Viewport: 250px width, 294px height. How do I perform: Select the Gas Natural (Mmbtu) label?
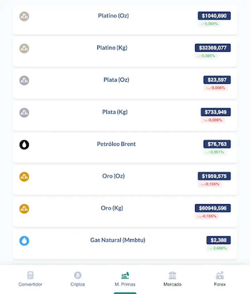point(118,240)
